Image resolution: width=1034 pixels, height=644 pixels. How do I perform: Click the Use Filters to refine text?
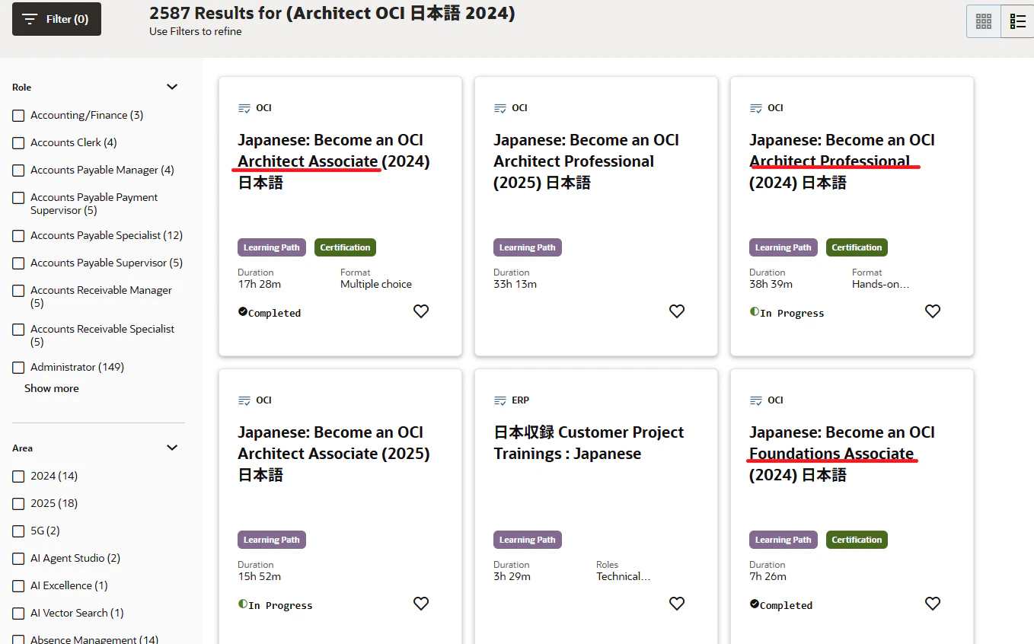[196, 31]
